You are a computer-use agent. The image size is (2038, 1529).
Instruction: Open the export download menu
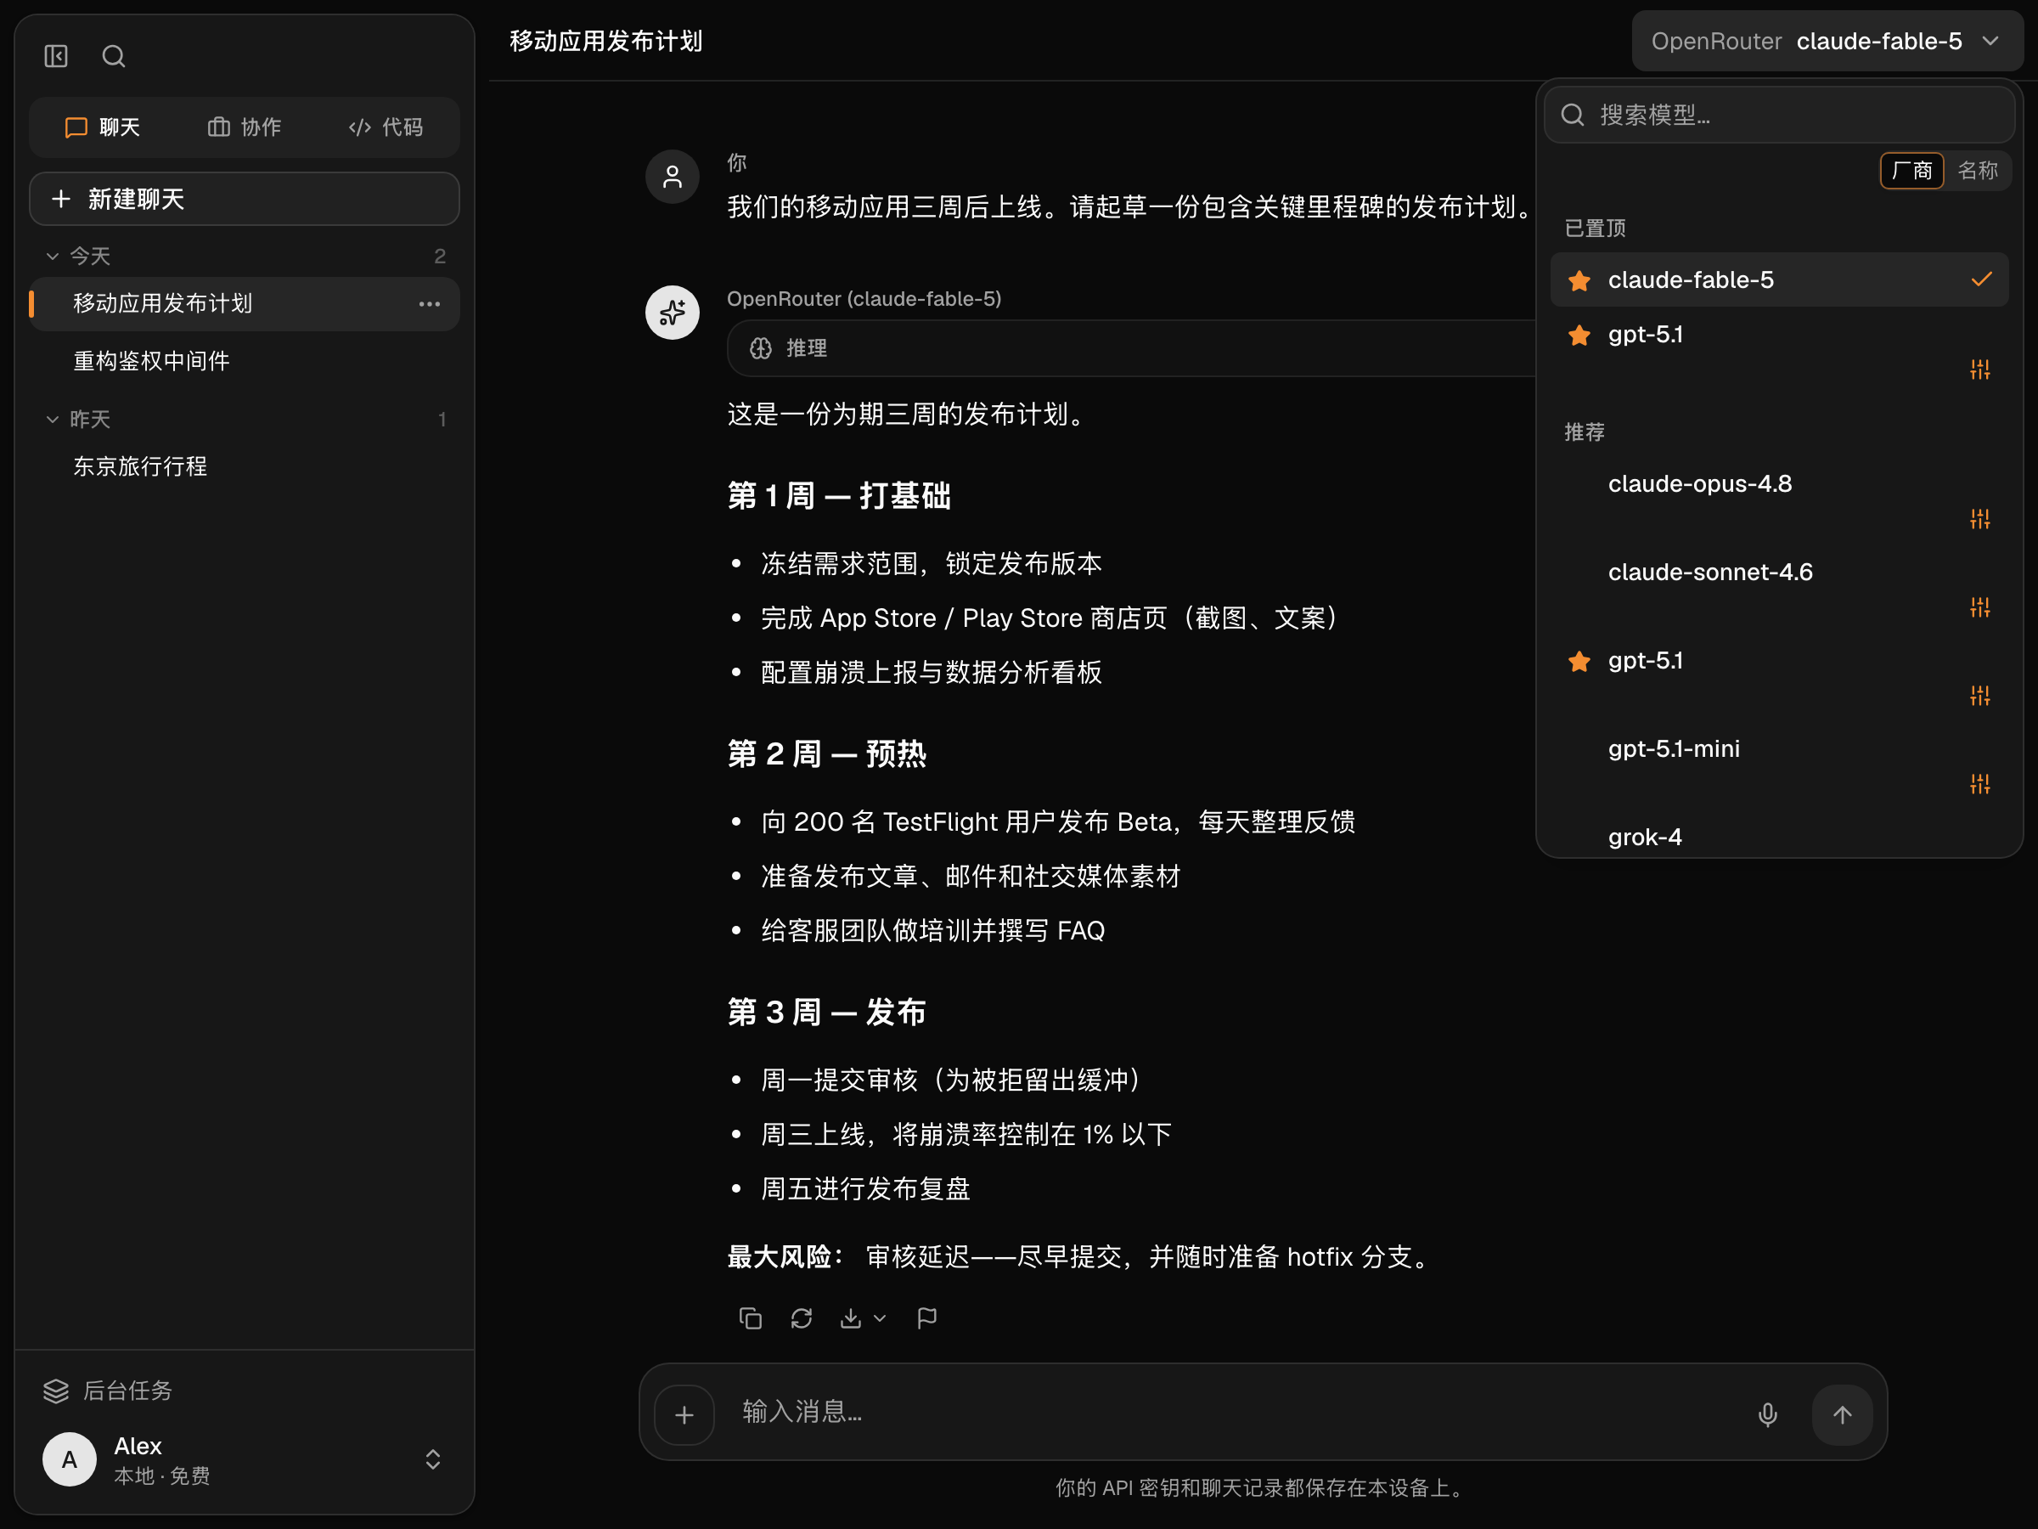(x=864, y=1319)
